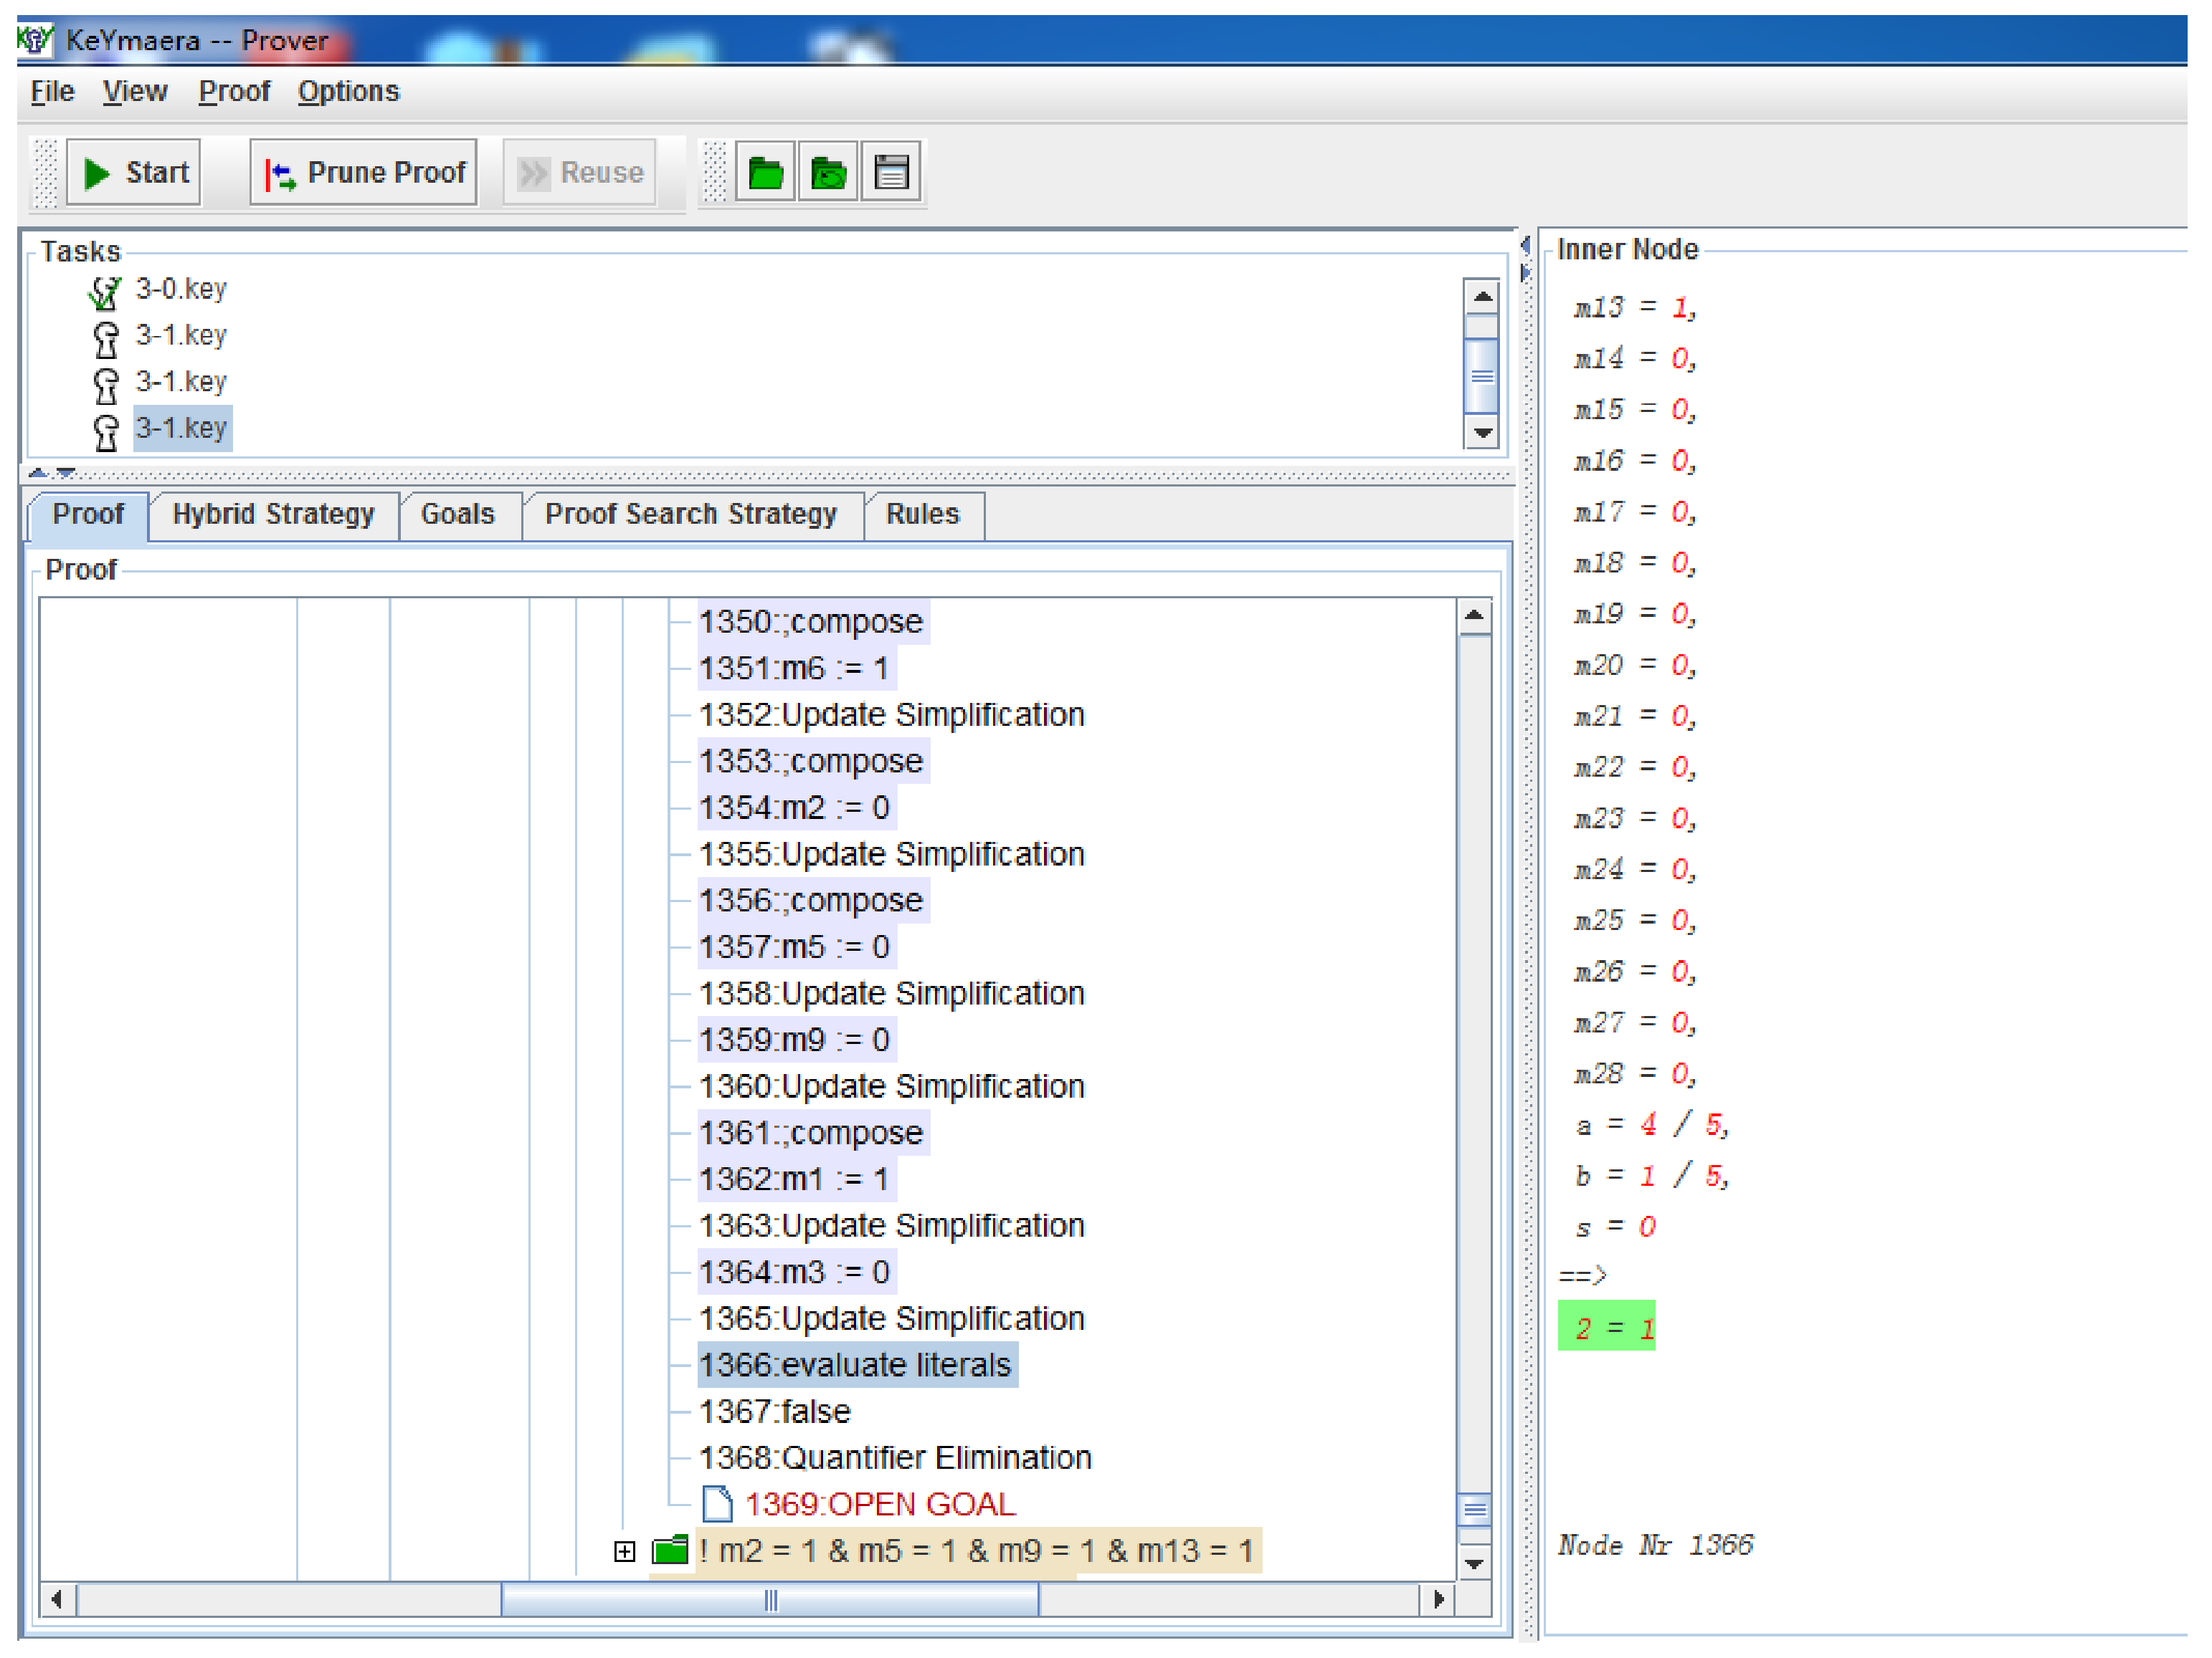
Task: Switch to the Goals tab
Action: pos(457,514)
